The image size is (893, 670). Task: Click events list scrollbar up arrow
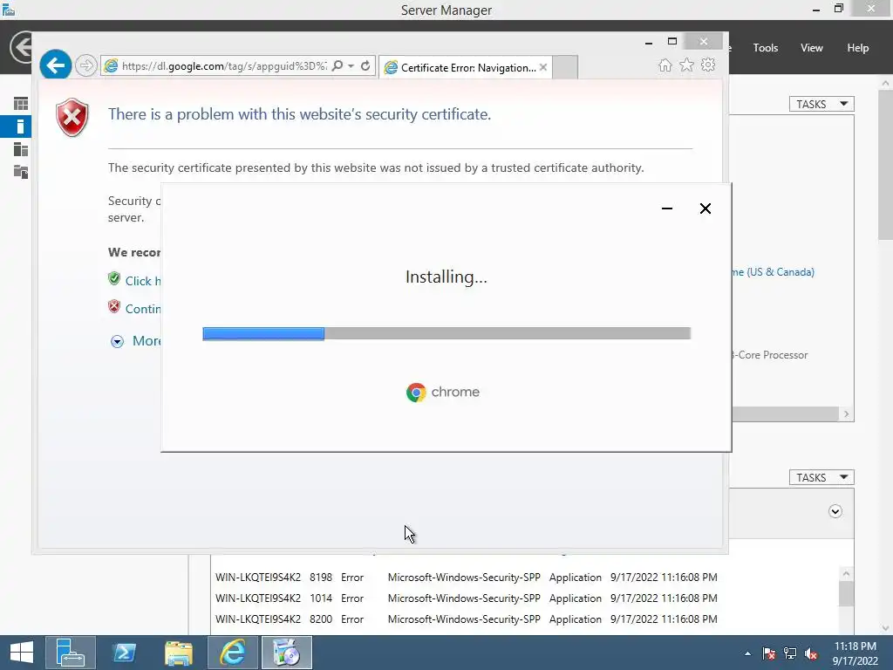coord(846,574)
